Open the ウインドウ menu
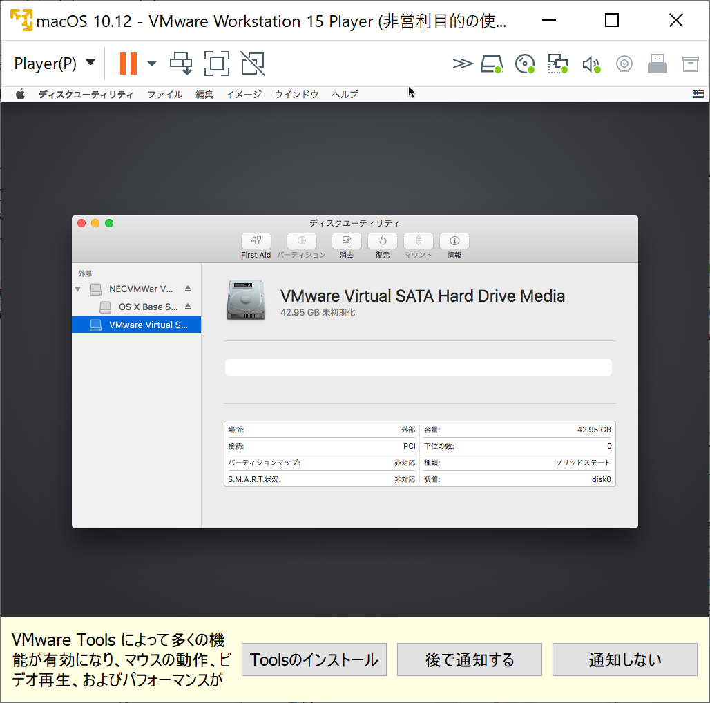 coord(296,95)
